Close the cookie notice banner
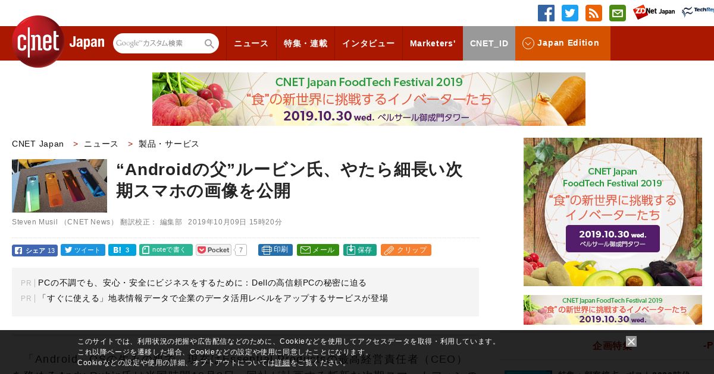Viewport: 714px width, 374px height. (x=631, y=341)
